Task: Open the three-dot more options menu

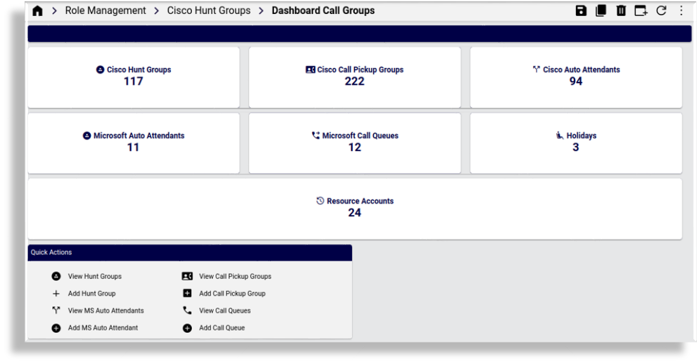Action: [x=681, y=11]
